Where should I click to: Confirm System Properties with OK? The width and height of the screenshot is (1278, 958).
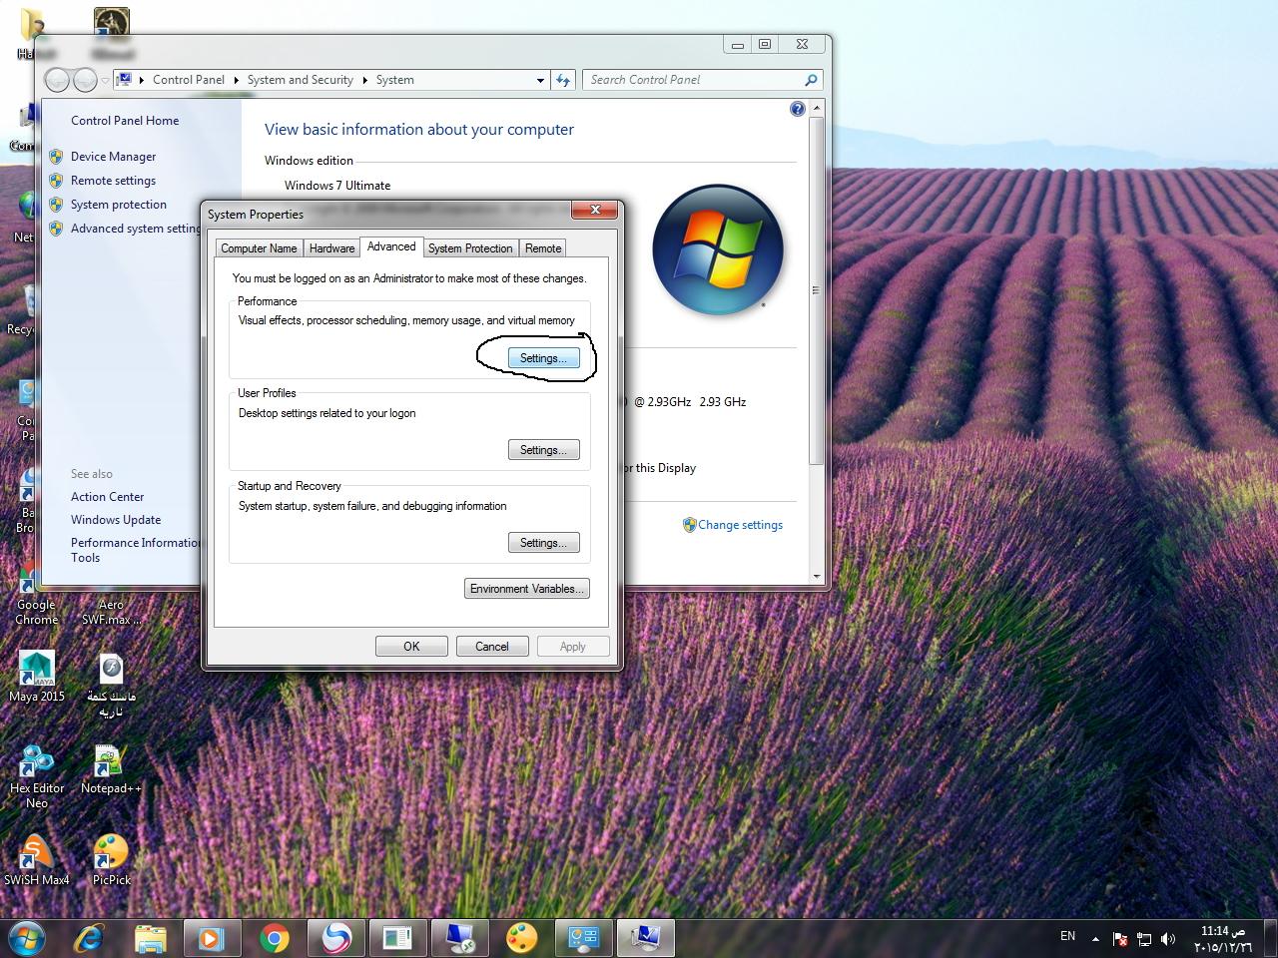coord(411,647)
